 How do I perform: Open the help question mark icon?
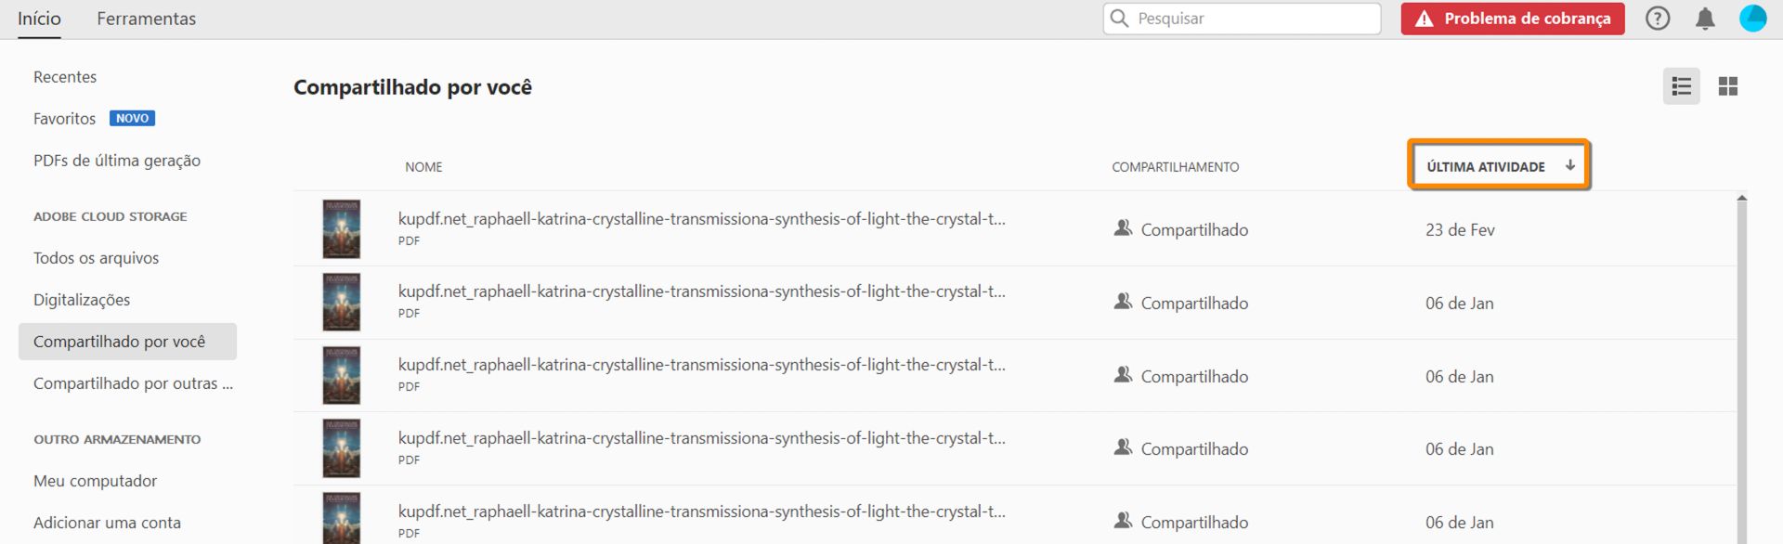click(x=1658, y=19)
